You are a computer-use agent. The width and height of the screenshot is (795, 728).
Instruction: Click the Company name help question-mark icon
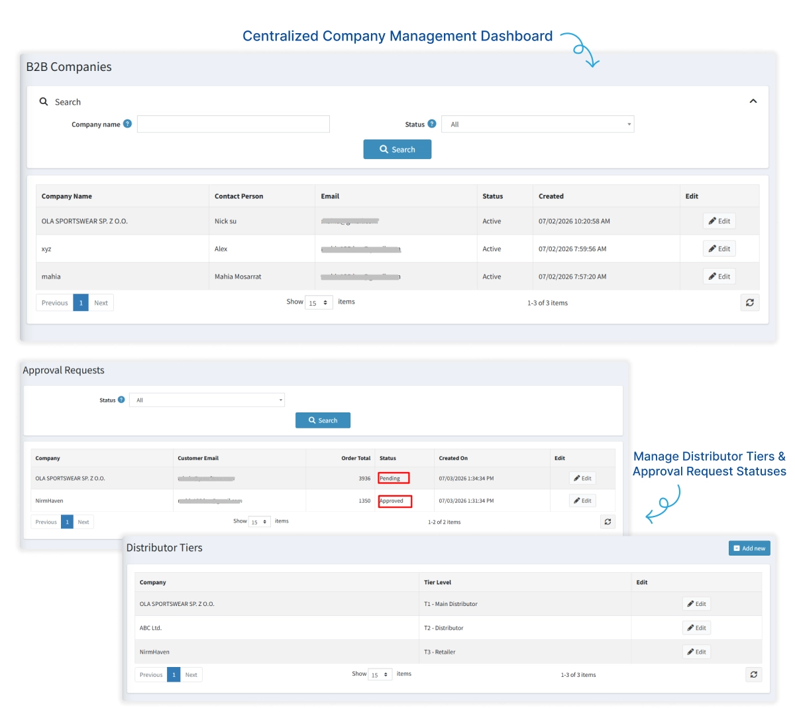tap(127, 124)
